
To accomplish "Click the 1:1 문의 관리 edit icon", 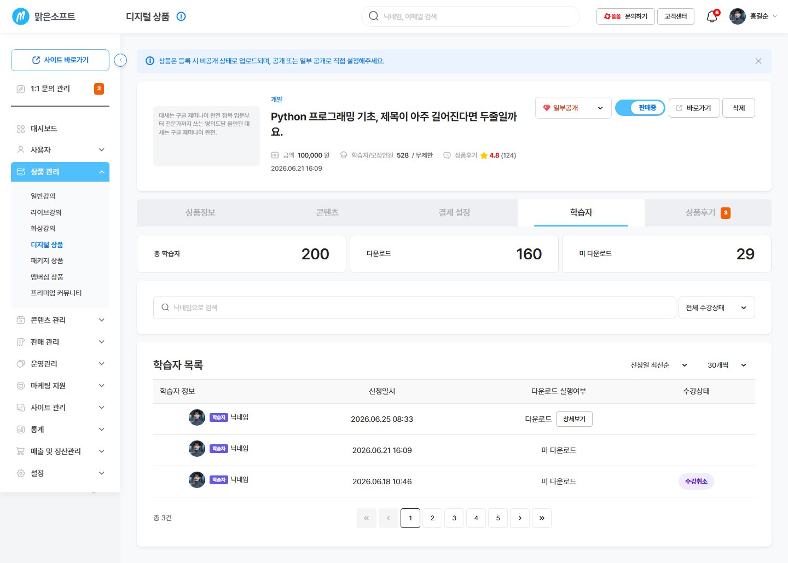I will coord(21,89).
